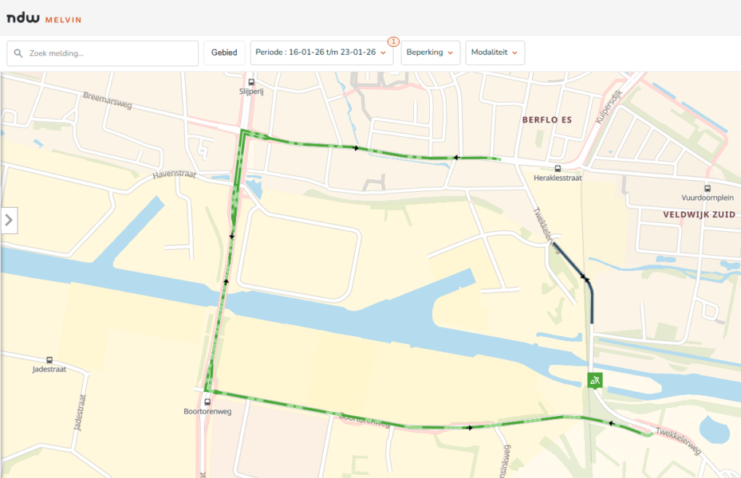Click the Slijperij bus stop icon
The image size is (741, 478).
coord(251,83)
